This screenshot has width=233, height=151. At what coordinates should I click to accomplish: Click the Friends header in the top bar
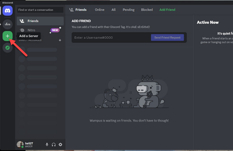click(78, 10)
